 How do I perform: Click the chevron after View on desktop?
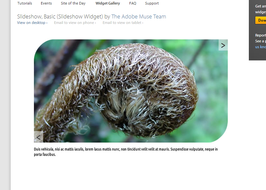click(x=47, y=23)
